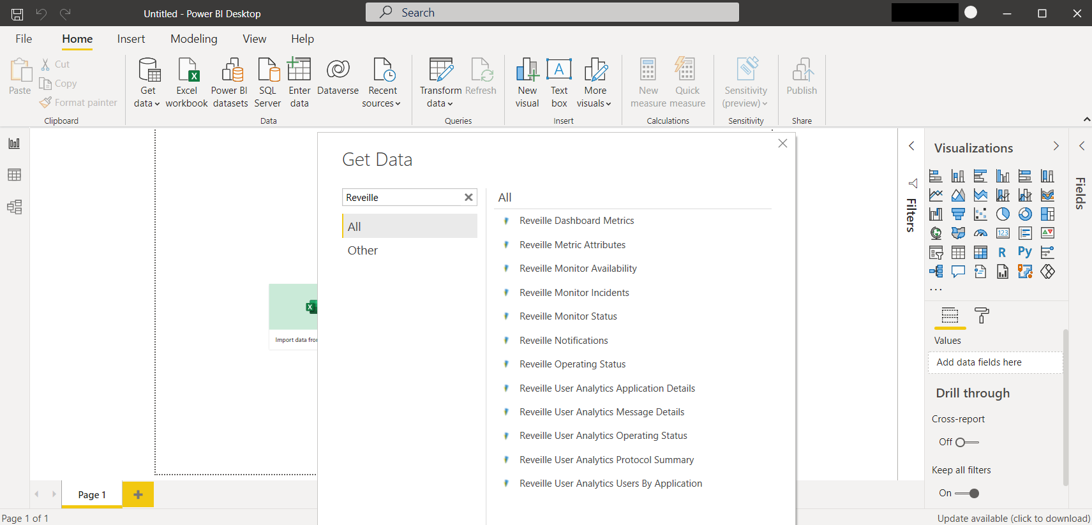1092x525 pixels.
Task: Select the Treemap visual
Action: (x=1047, y=214)
